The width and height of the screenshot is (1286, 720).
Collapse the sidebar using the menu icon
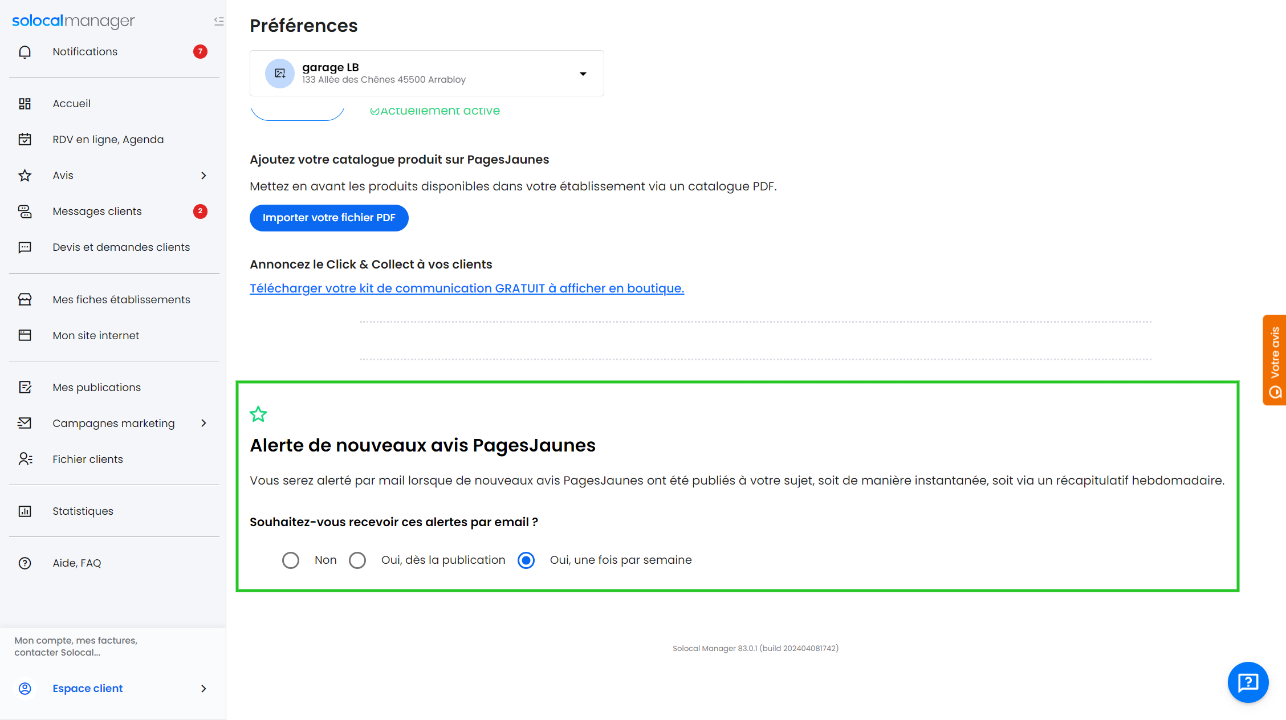coord(219,21)
